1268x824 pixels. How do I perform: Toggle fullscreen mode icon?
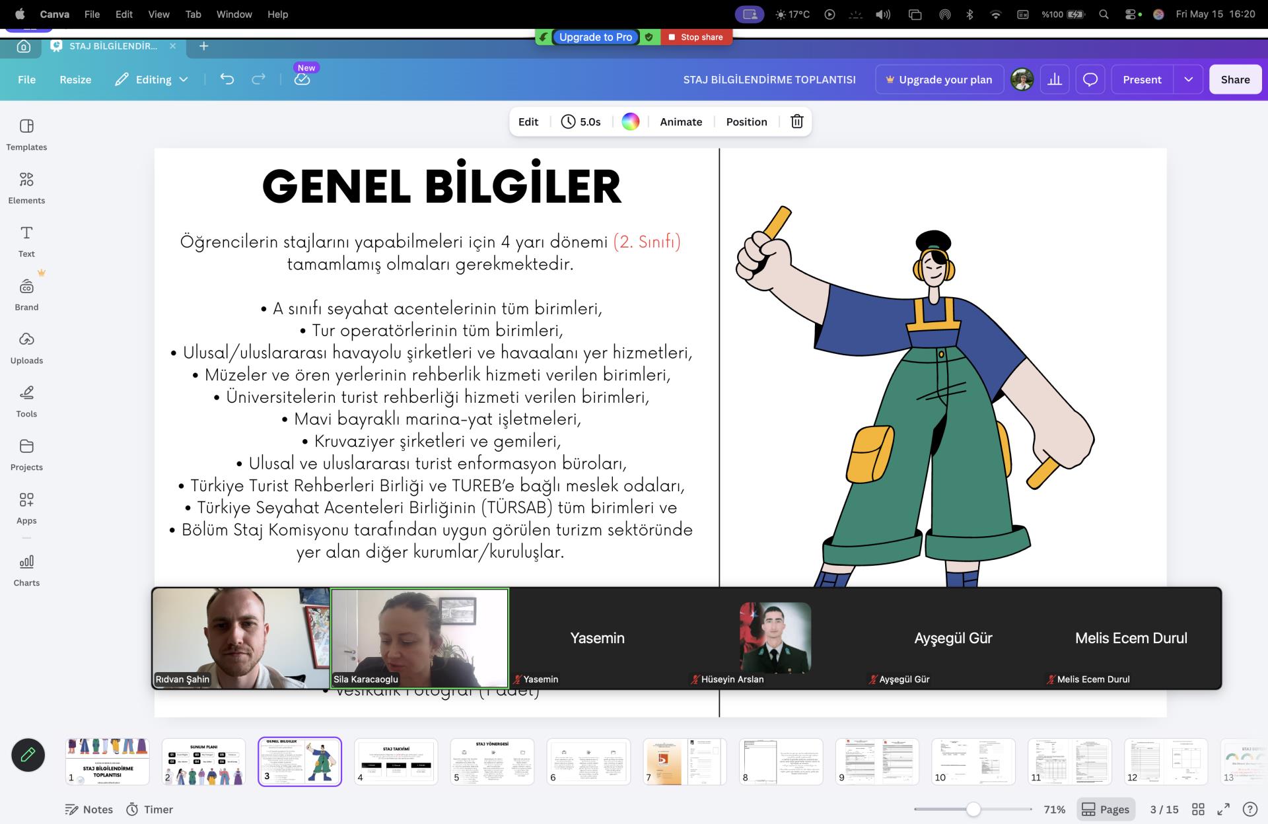1223,809
